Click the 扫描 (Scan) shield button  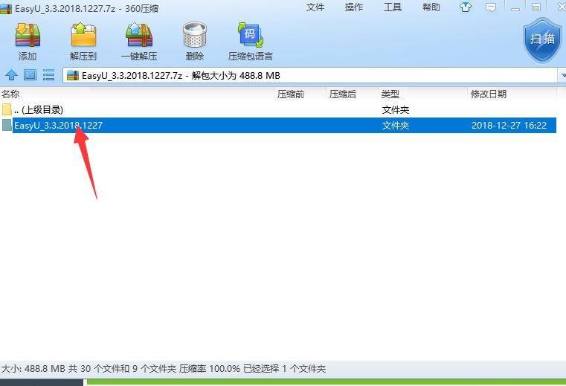tap(542, 39)
